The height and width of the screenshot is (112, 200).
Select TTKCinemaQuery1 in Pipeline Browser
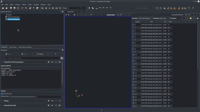pos(14,19)
